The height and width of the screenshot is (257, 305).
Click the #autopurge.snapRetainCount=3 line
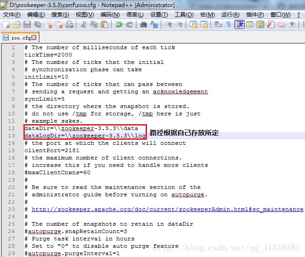[x=76, y=232]
